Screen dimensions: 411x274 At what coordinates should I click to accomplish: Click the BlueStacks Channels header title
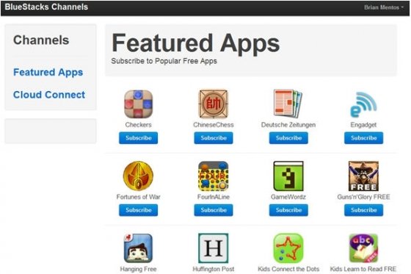[x=46, y=7]
